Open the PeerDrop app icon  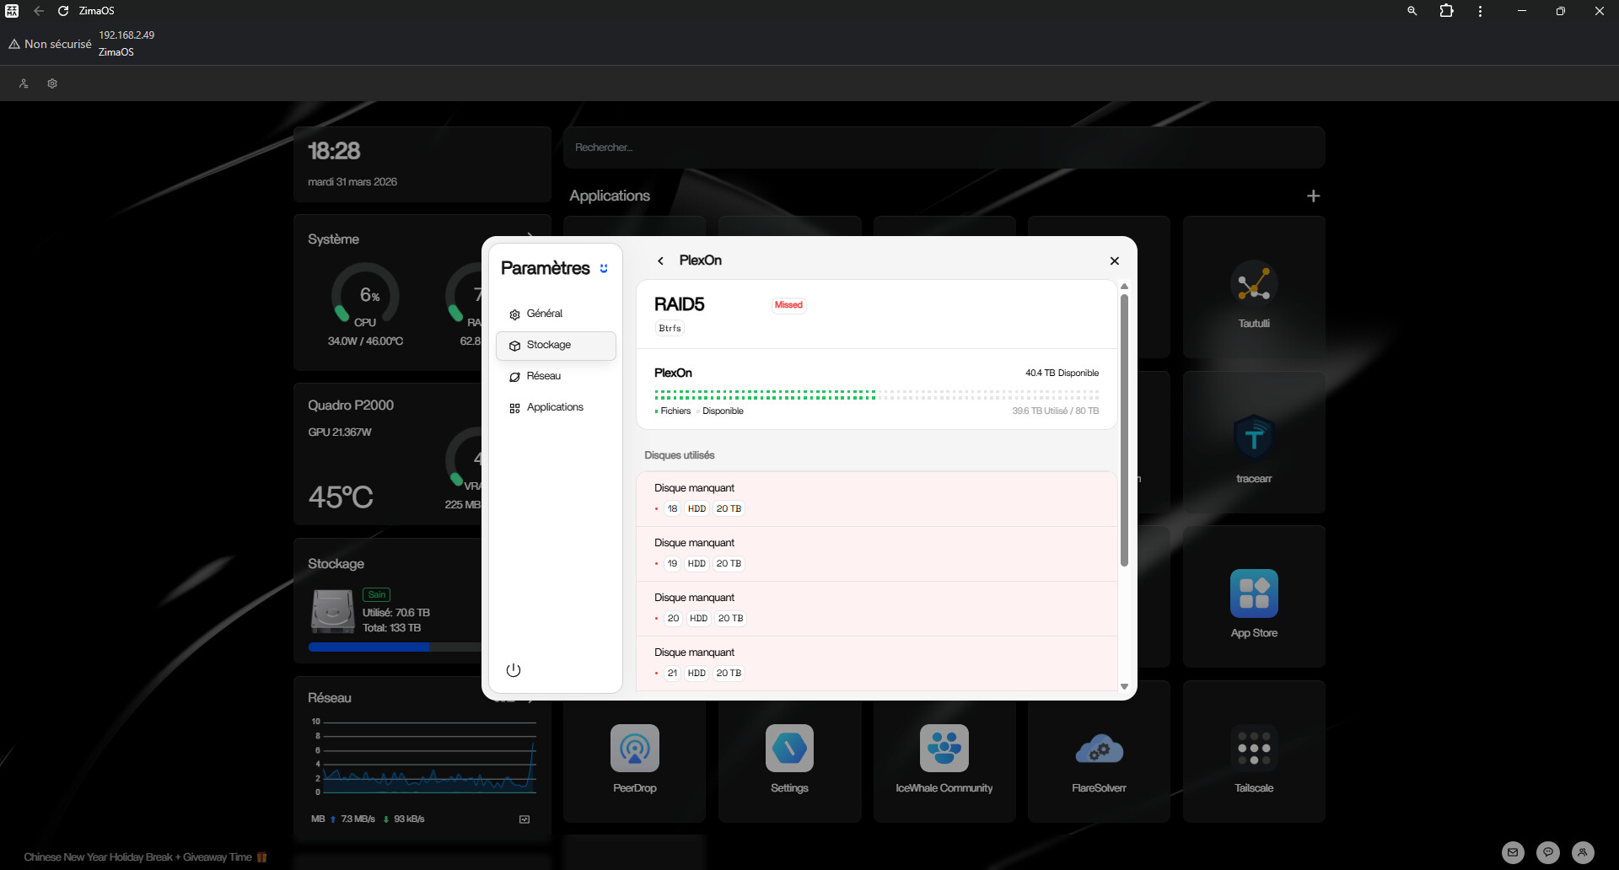click(x=634, y=749)
